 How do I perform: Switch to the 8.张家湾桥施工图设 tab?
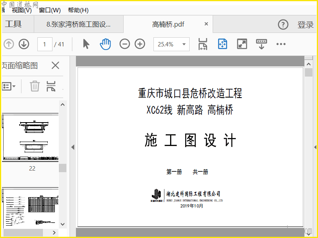point(79,25)
